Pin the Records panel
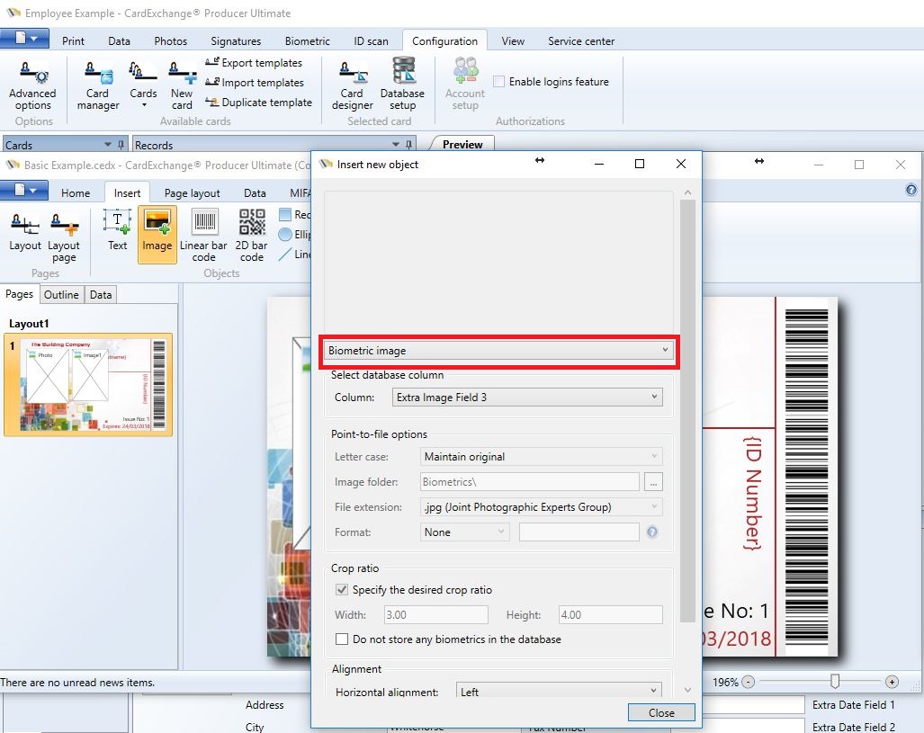The height and width of the screenshot is (733, 924). pyautogui.click(x=409, y=145)
